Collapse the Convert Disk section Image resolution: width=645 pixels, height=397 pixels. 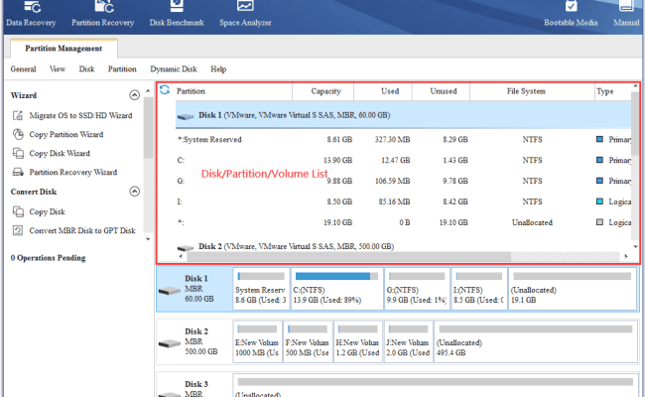pos(134,192)
